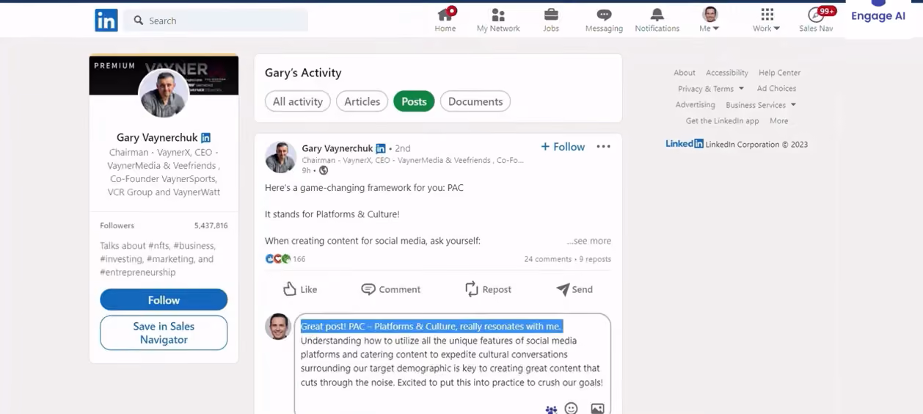923x414 pixels.
Task: Open the 9 reposts link
Action: 595,259
